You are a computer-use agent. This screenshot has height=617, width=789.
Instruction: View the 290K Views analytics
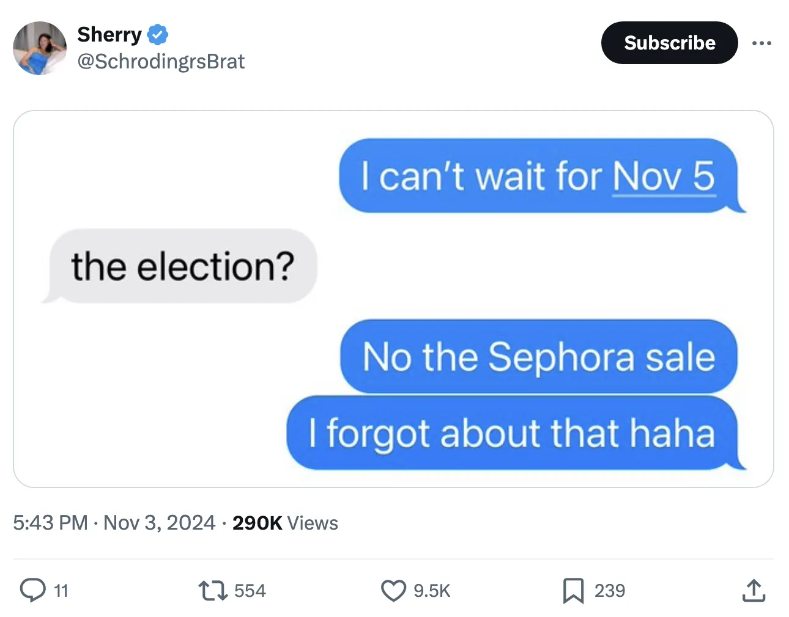coord(285,523)
